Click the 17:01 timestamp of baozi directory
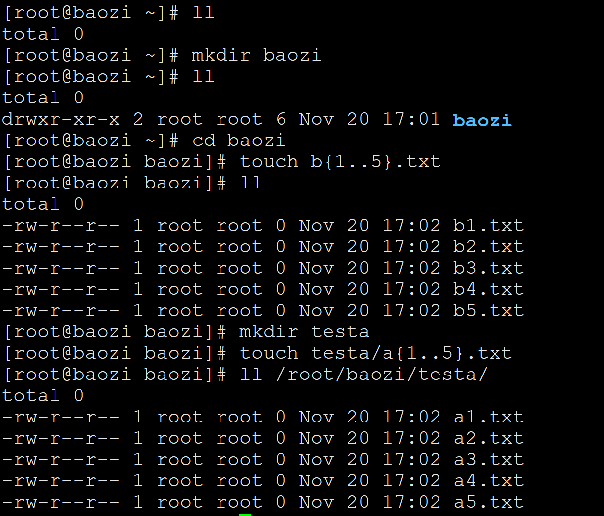The width and height of the screenshot is (604, 516). pyautogui.click(x=411, y=119)
